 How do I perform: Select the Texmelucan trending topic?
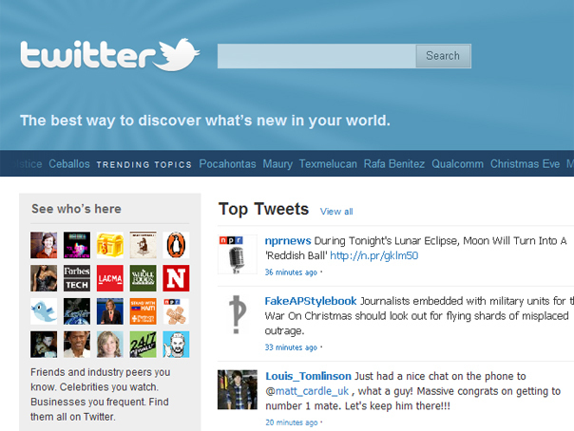328,164
